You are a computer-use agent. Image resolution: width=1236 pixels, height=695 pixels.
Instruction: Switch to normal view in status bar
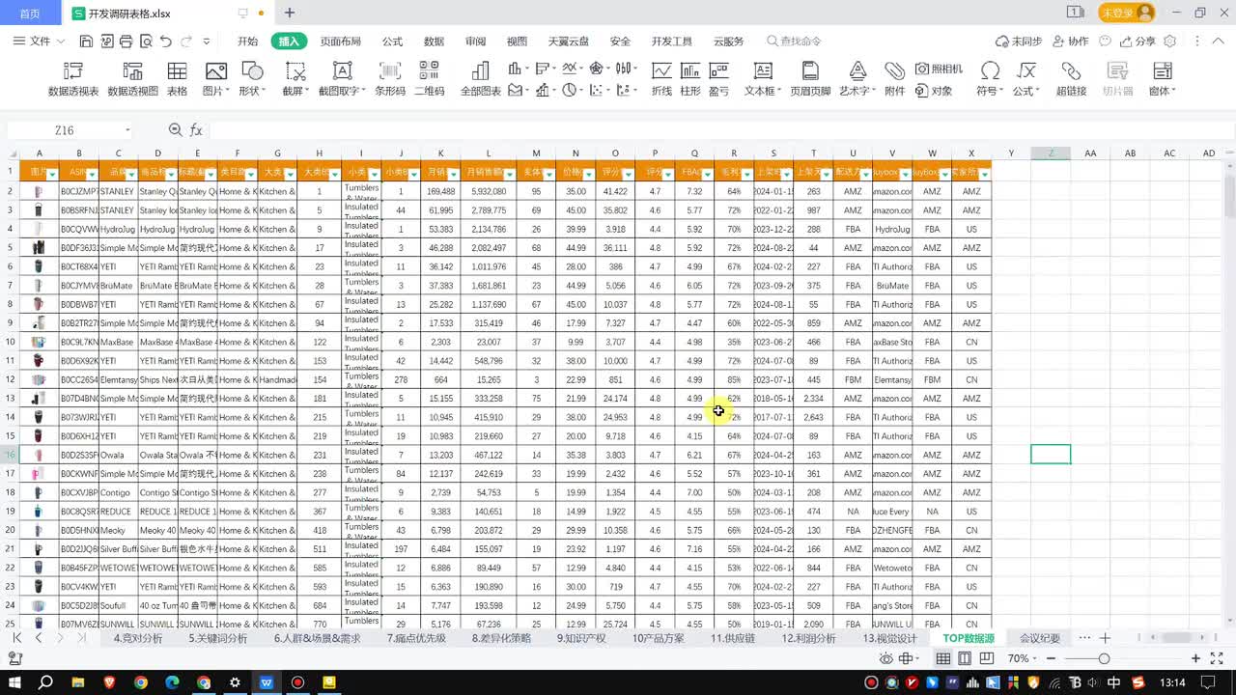pyautogui.click(x=943, y=658)
